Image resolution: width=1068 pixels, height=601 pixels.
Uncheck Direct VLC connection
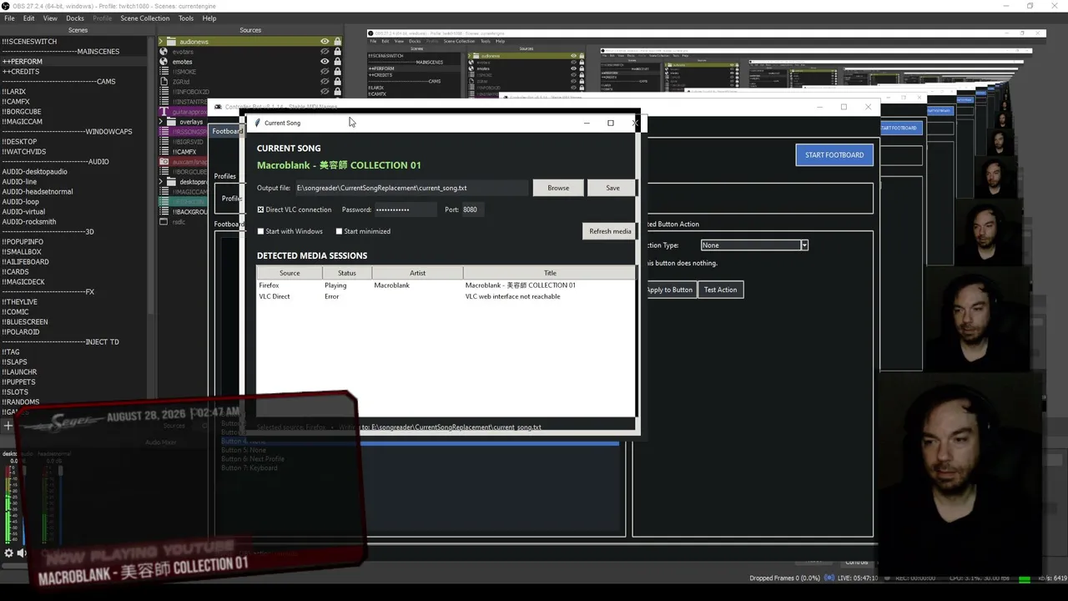(260, 210)
